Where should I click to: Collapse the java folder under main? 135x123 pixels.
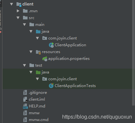tap(31, 31)
